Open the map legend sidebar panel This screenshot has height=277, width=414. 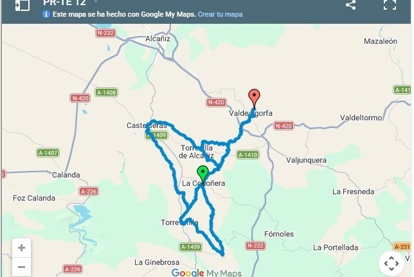pyautogui.click(x=22, y=4)
